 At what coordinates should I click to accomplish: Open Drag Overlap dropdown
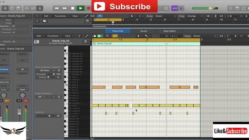click(195, 16)
